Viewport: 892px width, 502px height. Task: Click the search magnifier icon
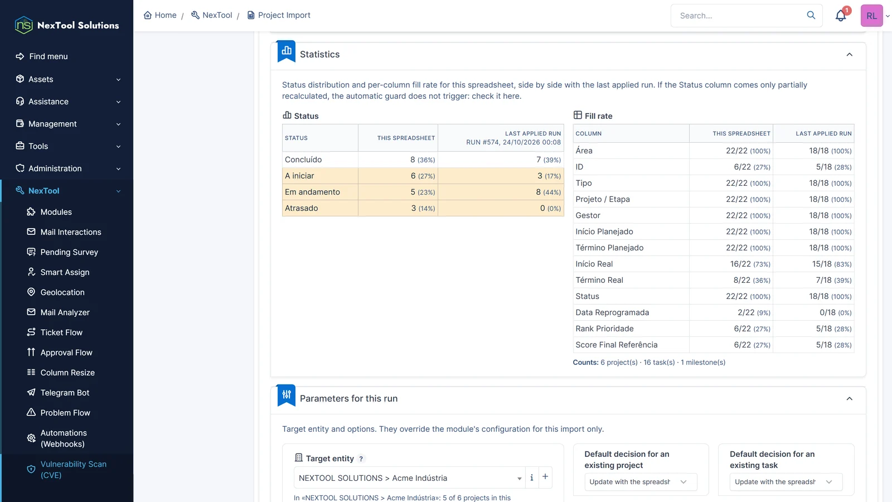[x=811, y=15]
